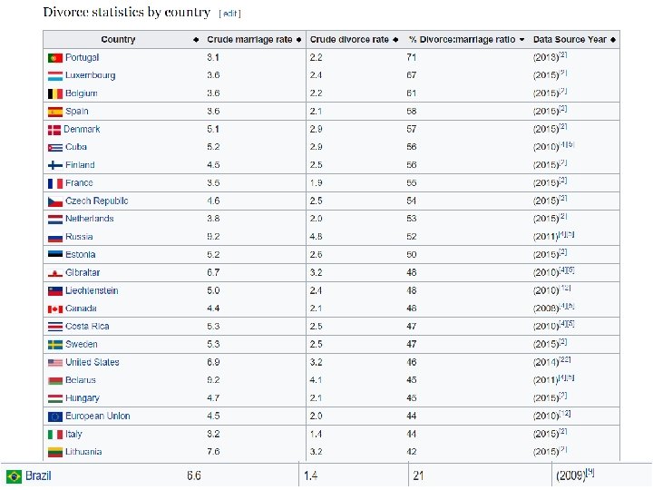Click the Brazil flag icon
The image size is (653, 490).
14,475
